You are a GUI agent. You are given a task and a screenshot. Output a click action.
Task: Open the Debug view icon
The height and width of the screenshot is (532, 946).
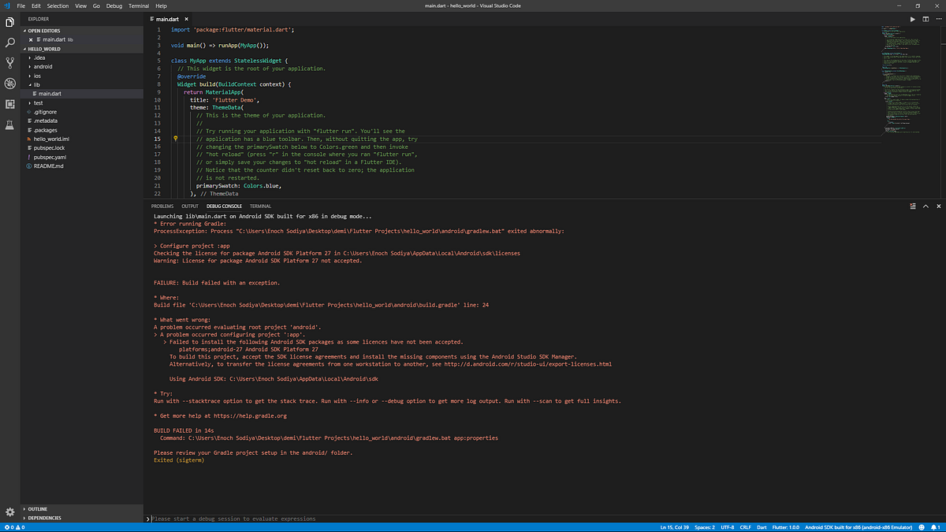[9, 82]
